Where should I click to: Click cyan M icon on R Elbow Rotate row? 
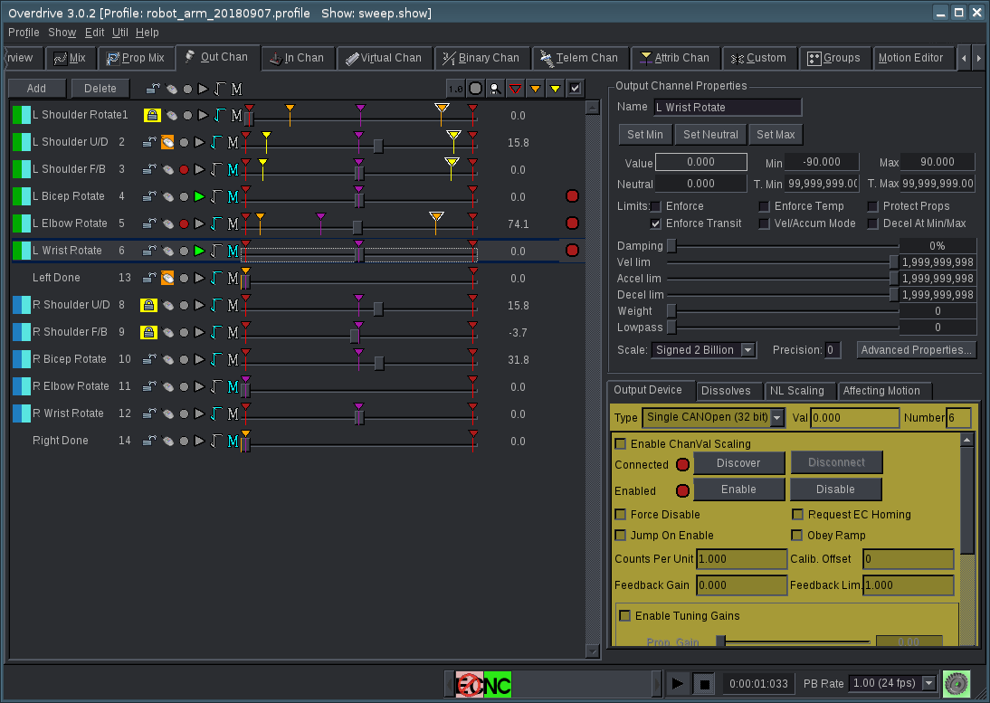click(x=233, y=387)
